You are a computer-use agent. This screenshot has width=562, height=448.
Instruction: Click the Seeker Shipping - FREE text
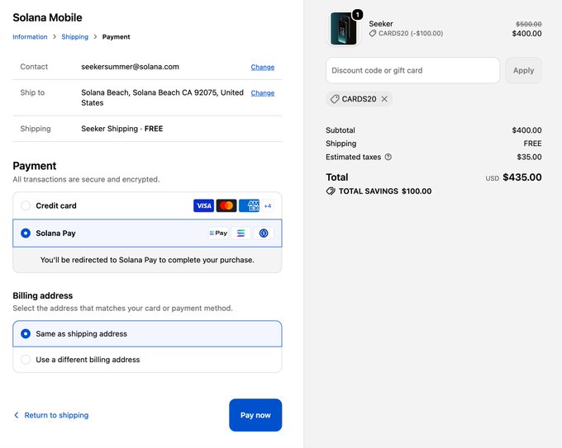(121, 129)
